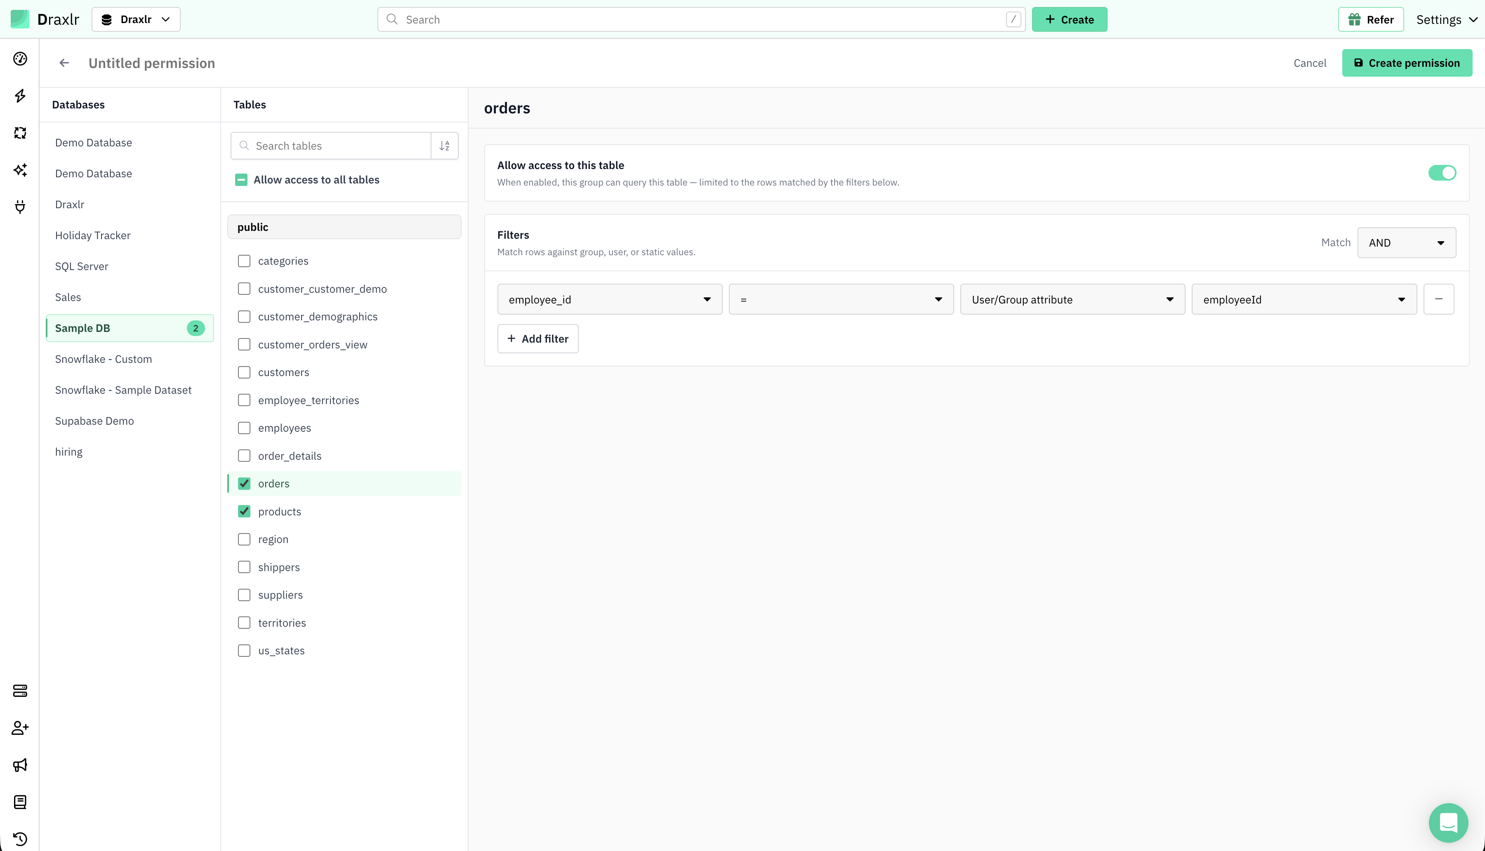Click the back arrow beside Untitled permission
This screenshot has width=1485, height=851.
(64, 63)
